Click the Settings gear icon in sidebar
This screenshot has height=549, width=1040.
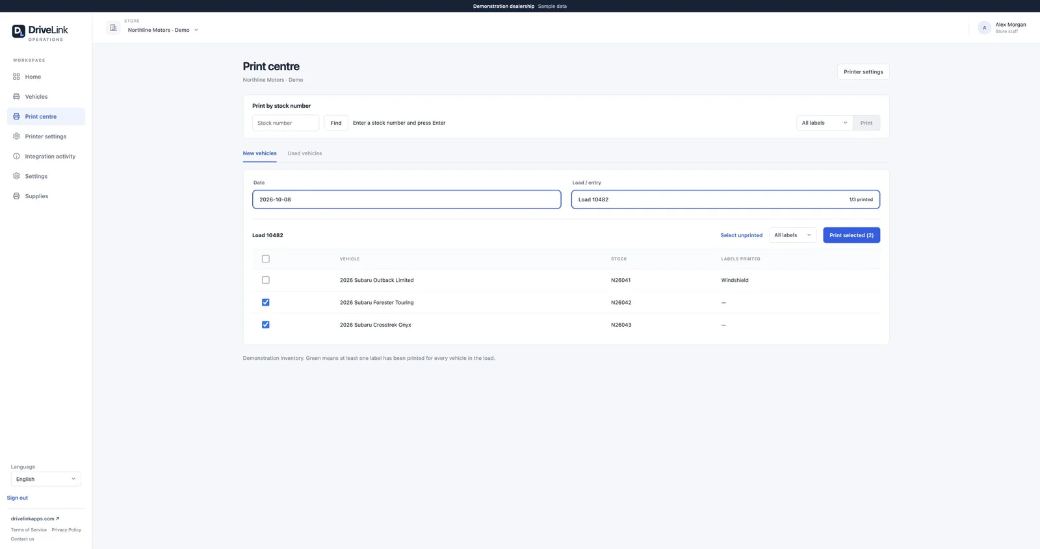point(16,176)
